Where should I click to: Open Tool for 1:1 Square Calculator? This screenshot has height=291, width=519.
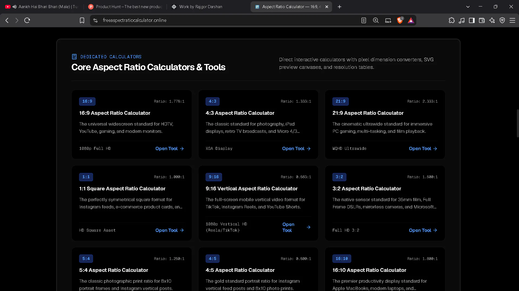169,230
